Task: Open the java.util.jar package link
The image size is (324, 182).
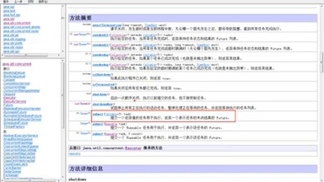Action: click(x=11, y=35)
